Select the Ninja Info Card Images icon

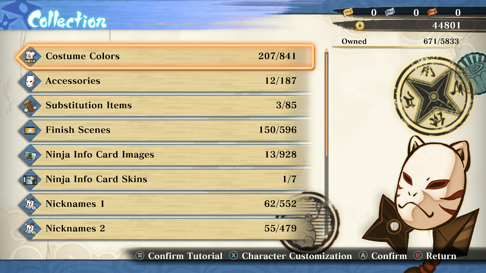pyautogui.click(x=30, y=155)
